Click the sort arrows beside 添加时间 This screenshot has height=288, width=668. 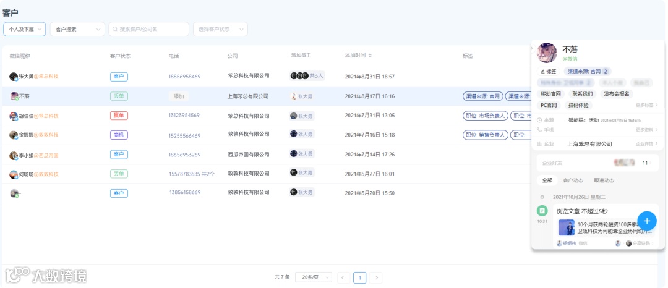click(x=370, y=56)
